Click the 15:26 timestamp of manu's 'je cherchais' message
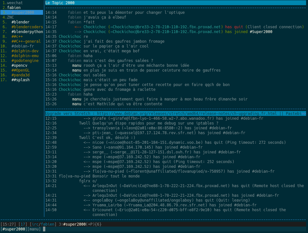 click(51, 99)
